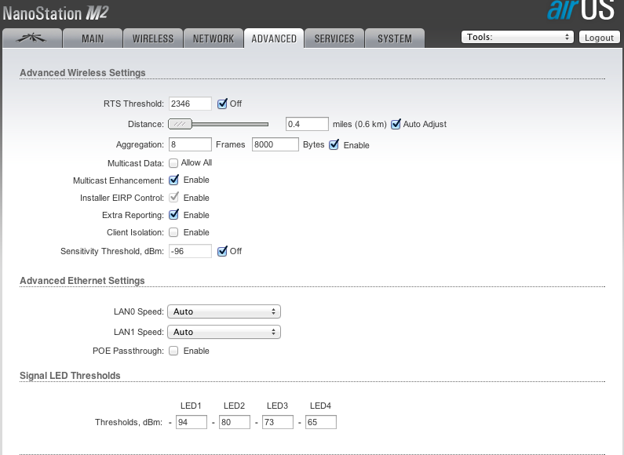This screenshot has width=624, height=455.
Task: Open the Tools dropdown menu
Action: [x=517, y=37]
